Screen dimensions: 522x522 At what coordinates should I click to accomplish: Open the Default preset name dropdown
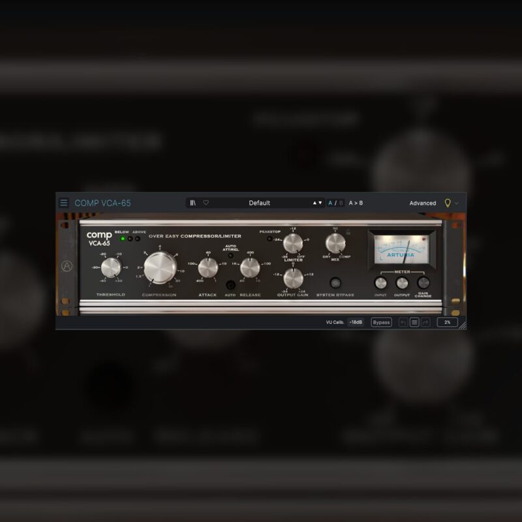259,203
